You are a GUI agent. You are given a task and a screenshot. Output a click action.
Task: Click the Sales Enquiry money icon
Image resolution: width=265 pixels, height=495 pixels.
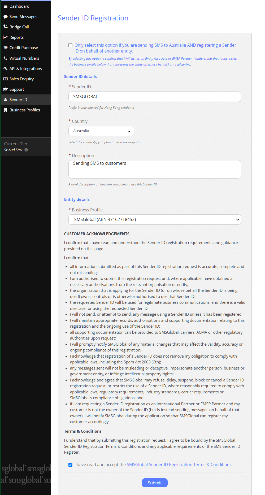tap(5, 79)
